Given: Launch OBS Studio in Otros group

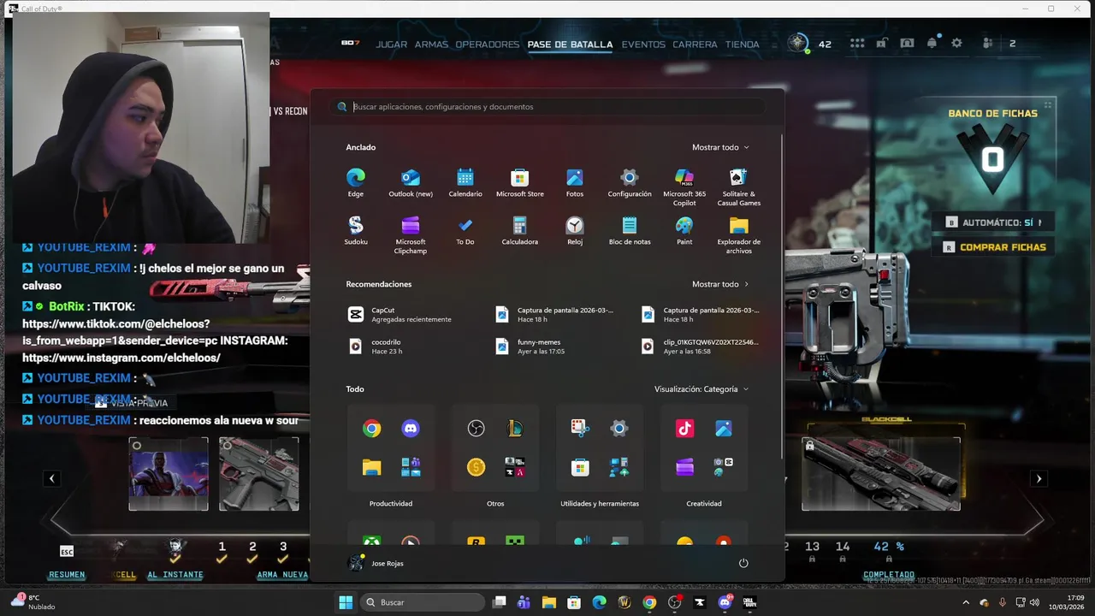Looking at the screenshot, I should coord(476,429).
